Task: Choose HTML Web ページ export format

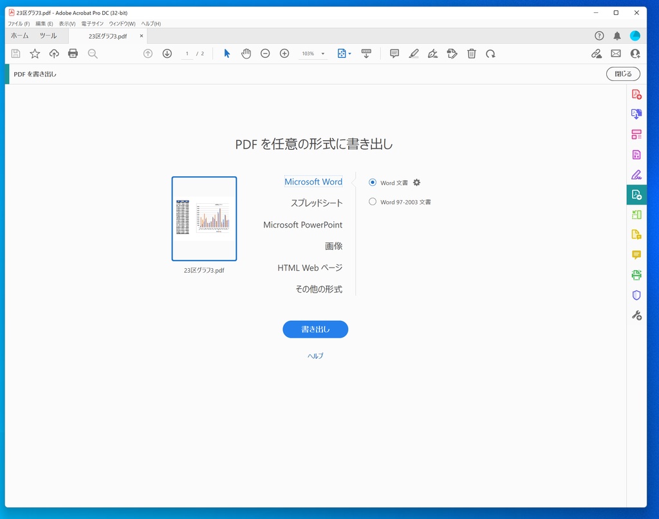Action: [310, 268]
